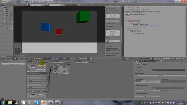
Task: Select the red cube in viewport
Action: pos(59,32)
